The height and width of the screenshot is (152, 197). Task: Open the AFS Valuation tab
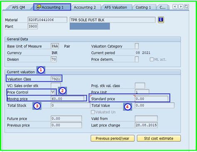[x=116, y=7]
